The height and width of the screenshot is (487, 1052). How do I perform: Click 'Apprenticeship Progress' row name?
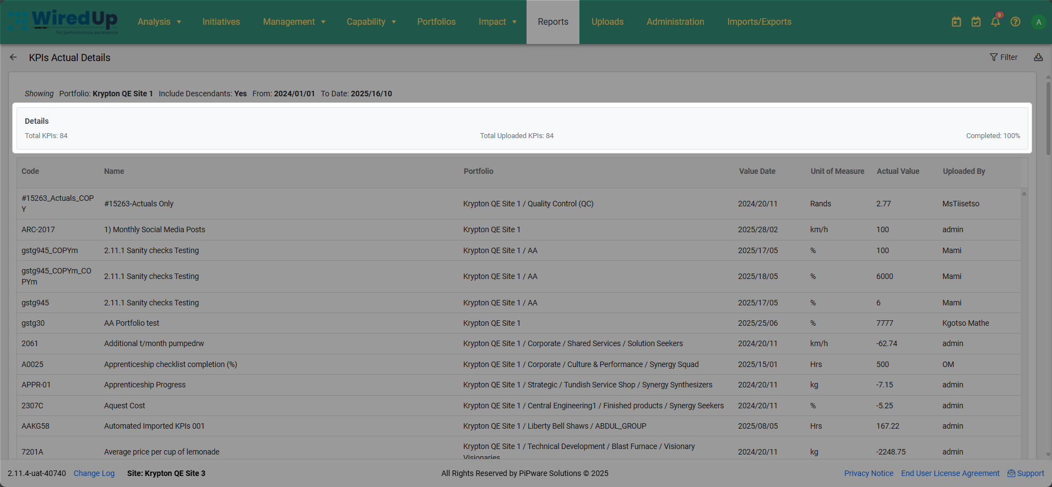145,385
